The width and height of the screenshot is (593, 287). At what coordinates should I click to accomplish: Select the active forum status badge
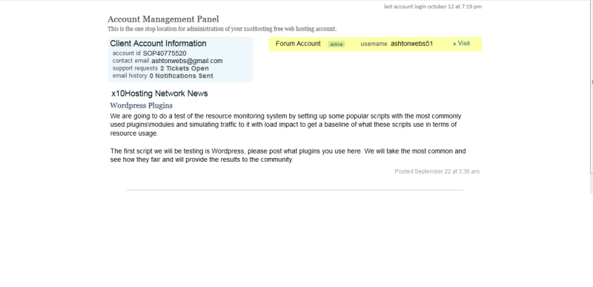(337, 44)
